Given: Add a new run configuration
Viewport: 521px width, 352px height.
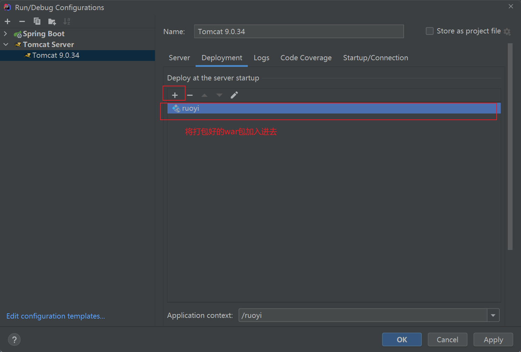Looking at the screenshot, I should pyautogui.click(x=8, y=22).
